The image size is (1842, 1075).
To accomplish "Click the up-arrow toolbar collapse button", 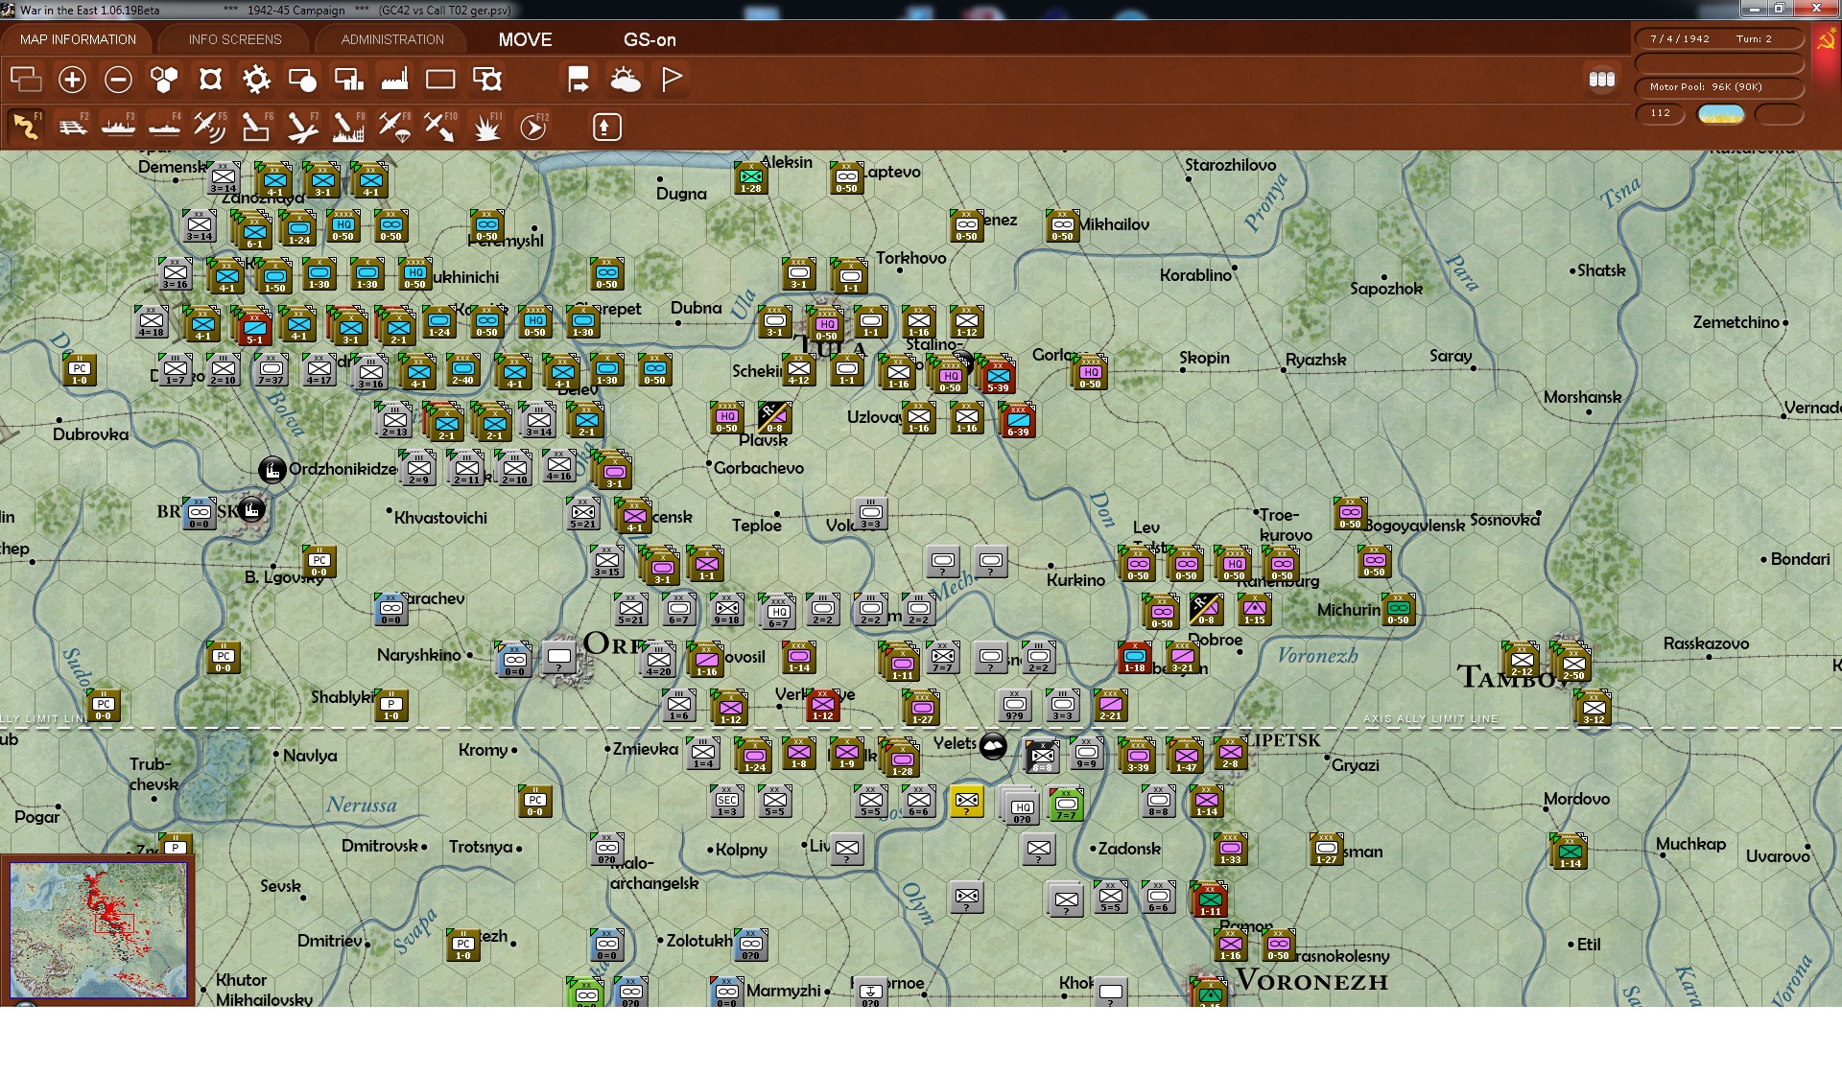I will pos(606,127).
